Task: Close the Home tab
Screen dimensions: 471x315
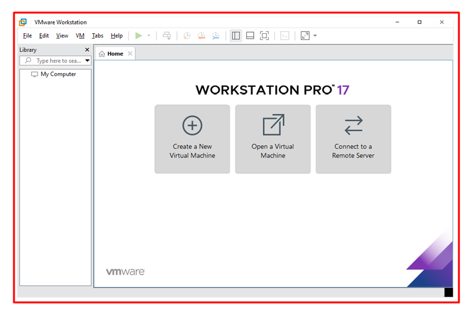Action: coord(129,54)
